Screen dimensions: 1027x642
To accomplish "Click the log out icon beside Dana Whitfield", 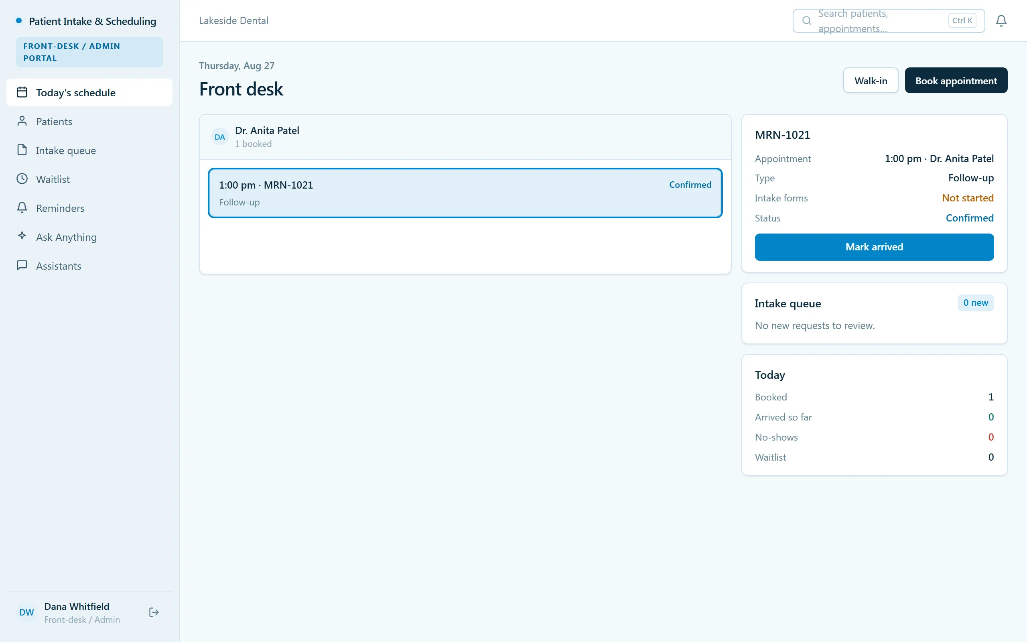I will tap(154, 612).
